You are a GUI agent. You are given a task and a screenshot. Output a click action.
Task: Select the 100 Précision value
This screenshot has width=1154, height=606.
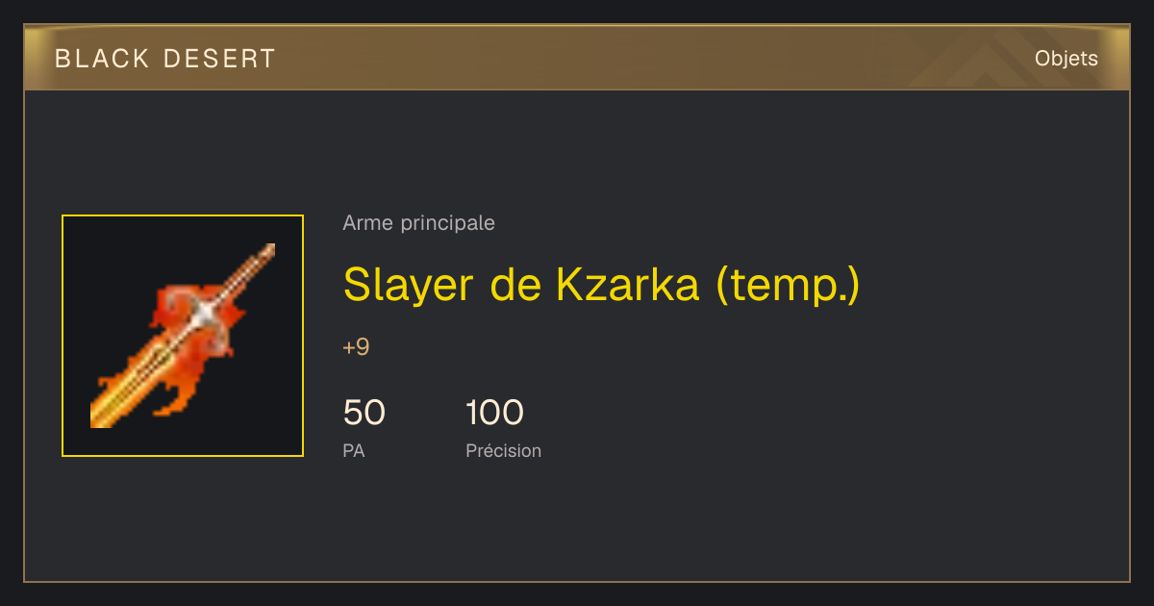click(494, 413)
